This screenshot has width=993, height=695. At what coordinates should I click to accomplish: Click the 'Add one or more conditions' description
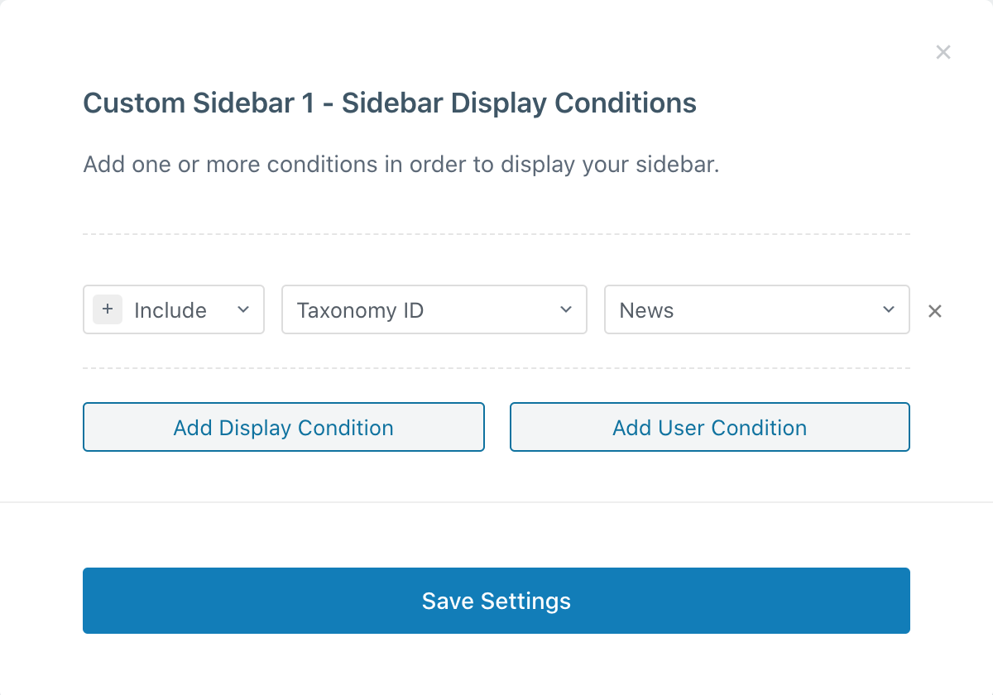[401, 165]
